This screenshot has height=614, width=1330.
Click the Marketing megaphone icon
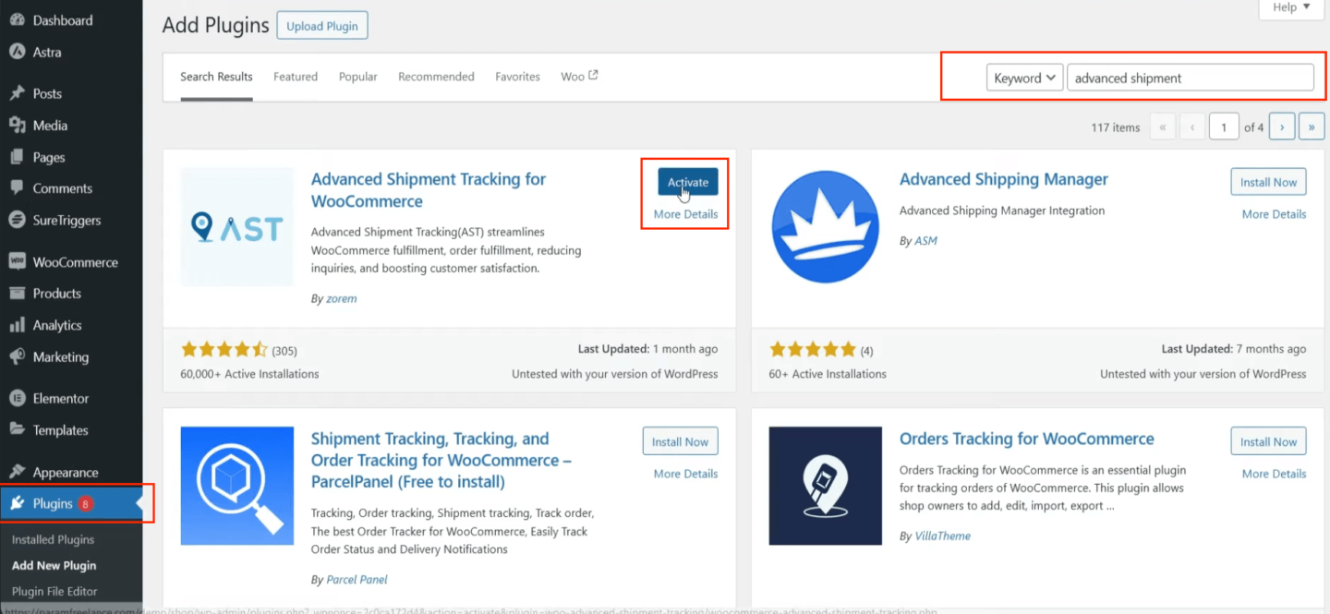pyautogui.click(x=17, y=357)
